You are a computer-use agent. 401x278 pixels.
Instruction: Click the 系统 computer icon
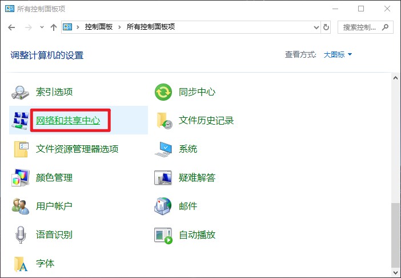pos(163,149)
